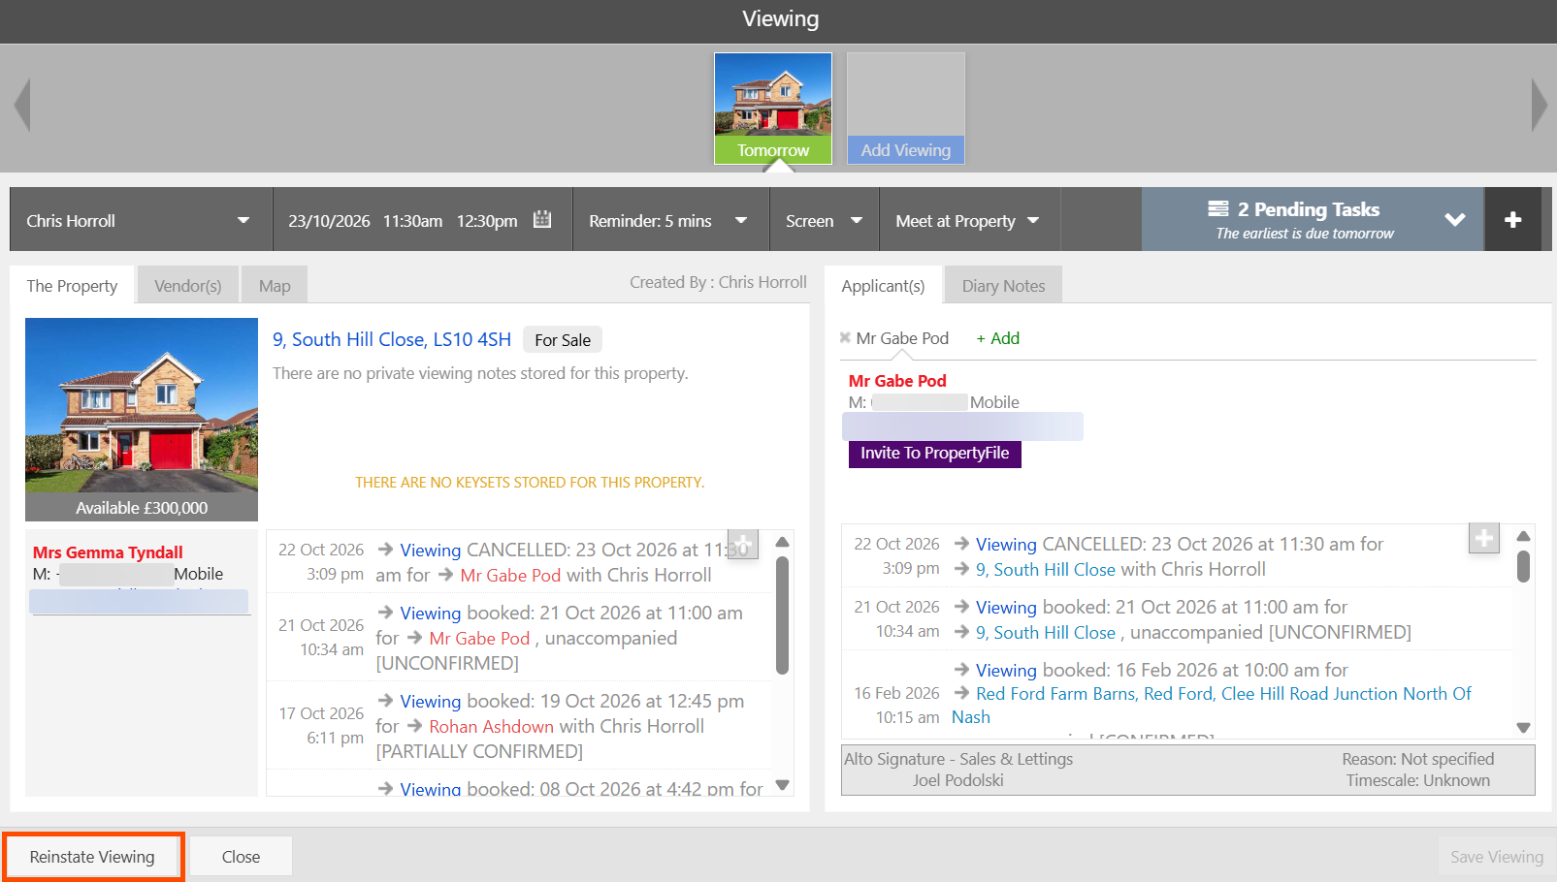The width and height of the screenshot is (1557, 882).
Task: Add note via plus in applicant history
Action: pos(1484,538)
